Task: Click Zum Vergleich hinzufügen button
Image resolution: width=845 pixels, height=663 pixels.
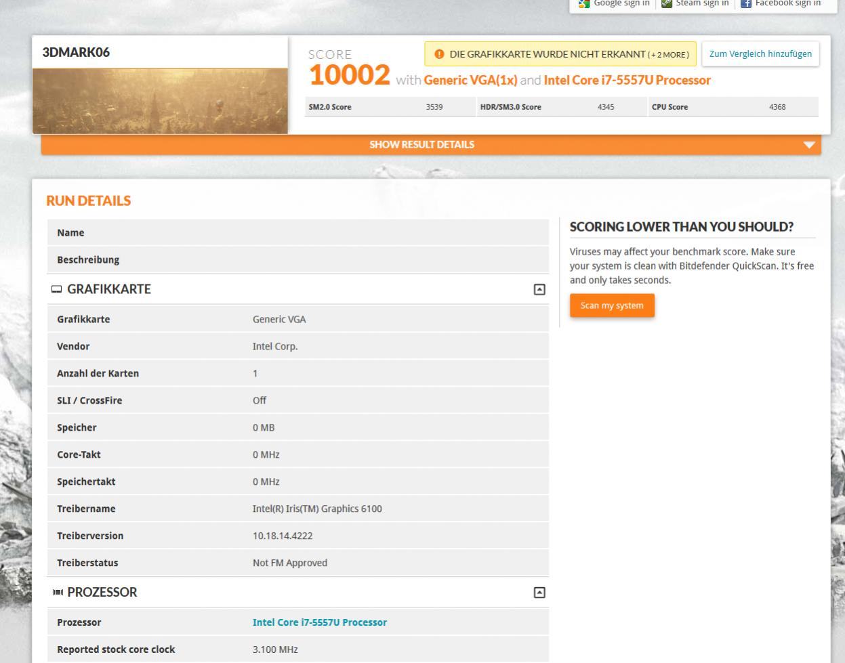Action: pyautogui.click(x=760, y=54)
